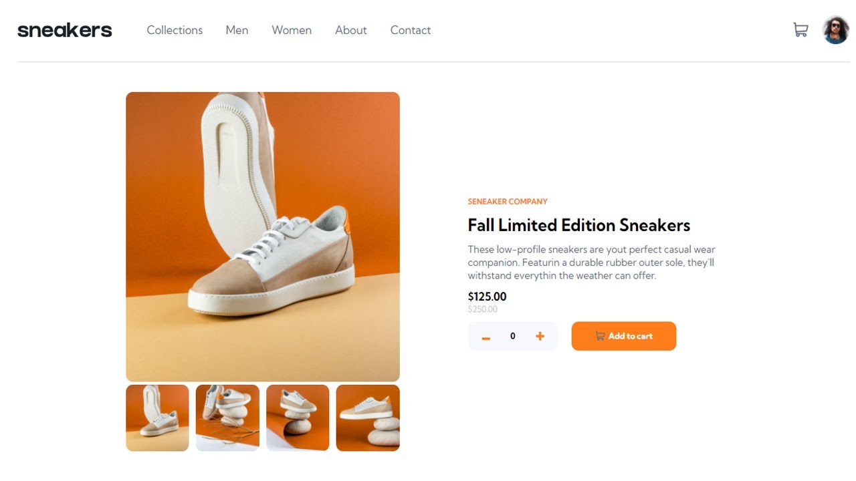Open the shopping cart icon in header

(800, 30)
